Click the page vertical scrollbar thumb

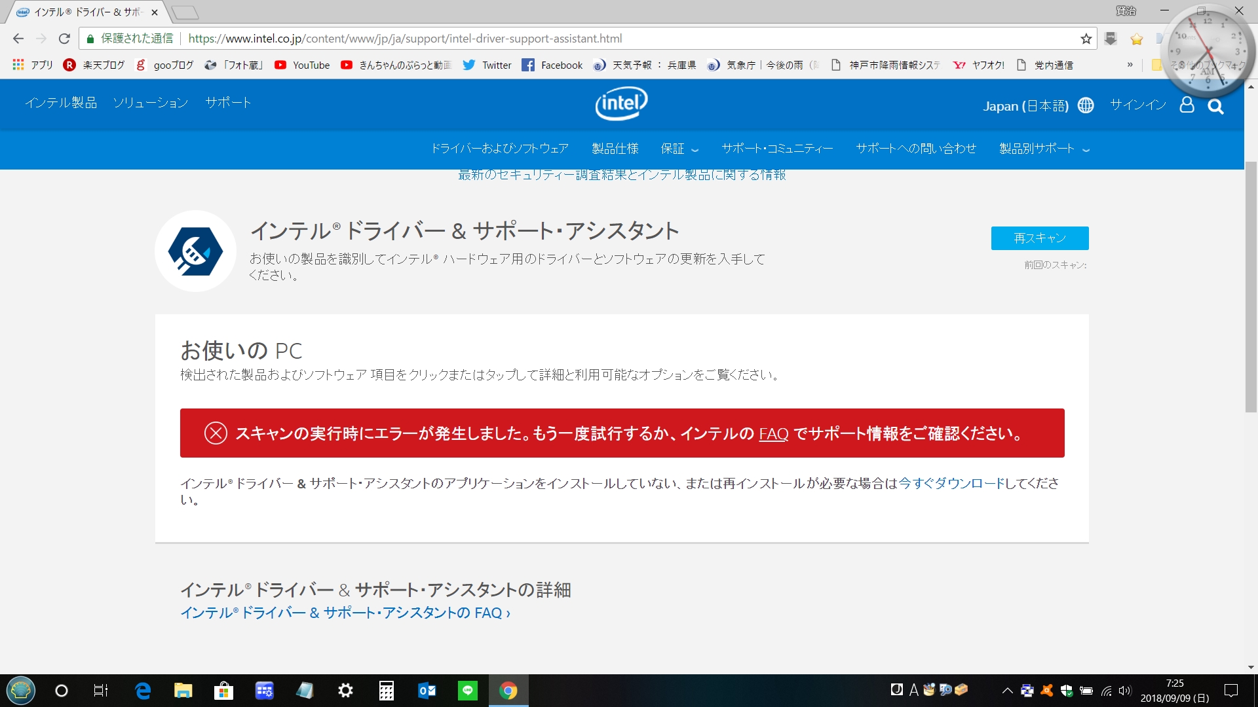[1251, 286]
